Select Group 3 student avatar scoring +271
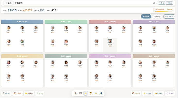The width and height of the screenshot is (178, 98). pos(96,41)
